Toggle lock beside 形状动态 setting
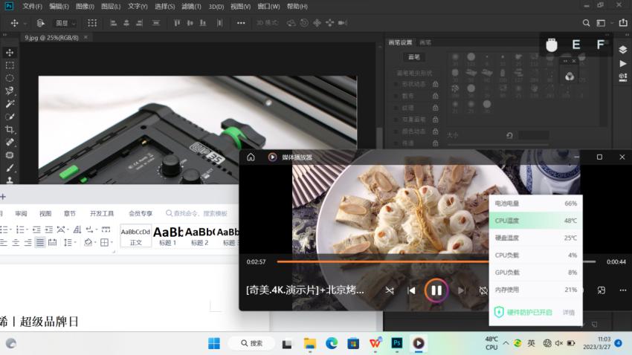This screenshot has height=355, width=632. pyautogui.click(x=435, y=84)
